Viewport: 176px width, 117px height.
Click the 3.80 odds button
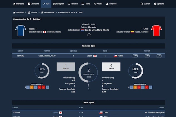coord(147,56)
